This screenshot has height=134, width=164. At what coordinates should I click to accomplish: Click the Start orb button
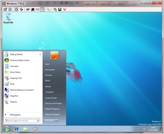pyautogui.click(x=6, y=129)
